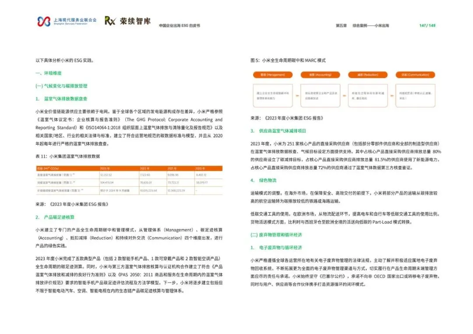Click table header cell 2022 年

145,168
